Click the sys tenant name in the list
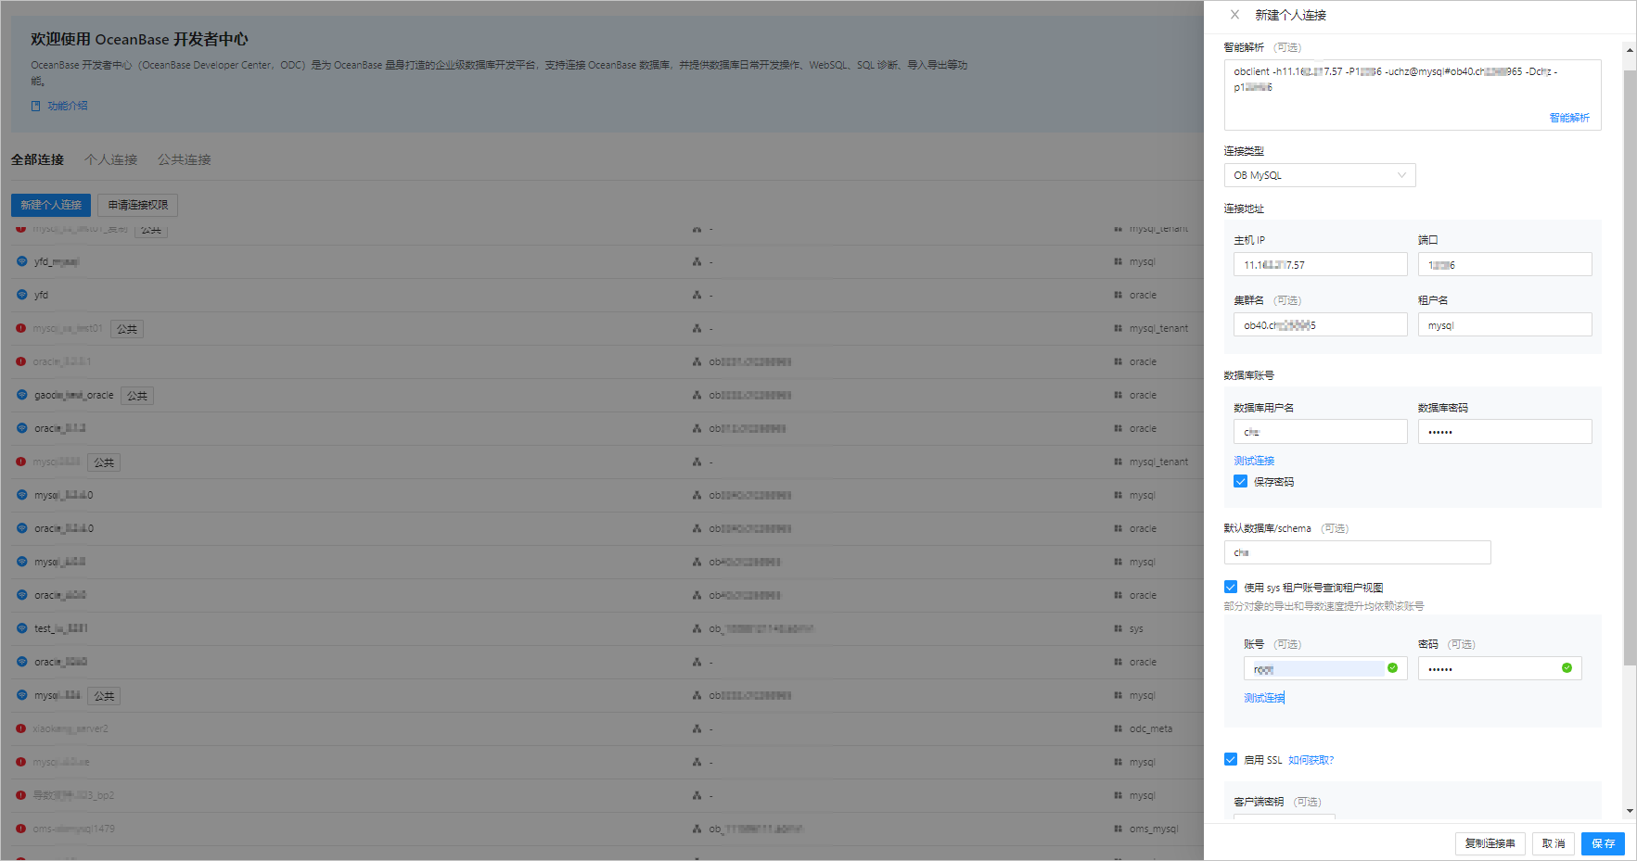1637x861 pixels. pyautogui.click(x=1136, y=628)
